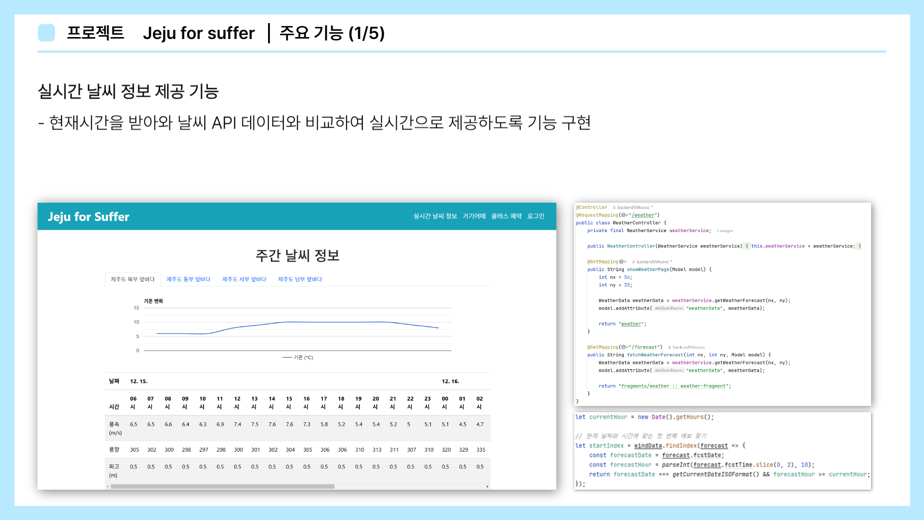The image size is (924, 520).
Task: Click the left arrow on the table scrollbar
Action: coord(108,486)
